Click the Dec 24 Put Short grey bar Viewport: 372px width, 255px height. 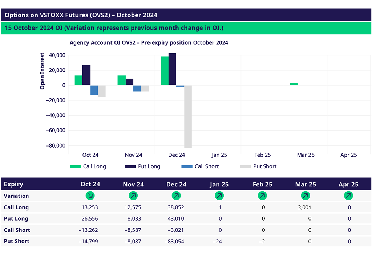(x=188, y=116)
